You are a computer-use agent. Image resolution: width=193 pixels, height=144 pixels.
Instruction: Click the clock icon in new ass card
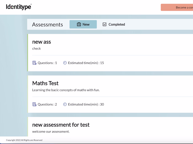pyautogui.click(x=65, y=63)
